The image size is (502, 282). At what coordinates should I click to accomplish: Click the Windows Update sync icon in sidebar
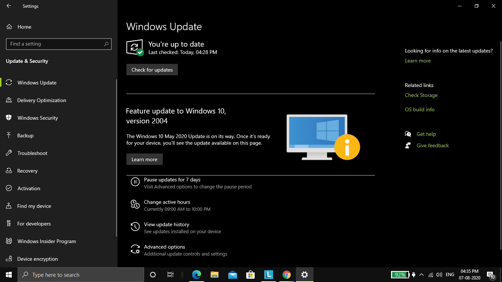(x=9, y=83)
